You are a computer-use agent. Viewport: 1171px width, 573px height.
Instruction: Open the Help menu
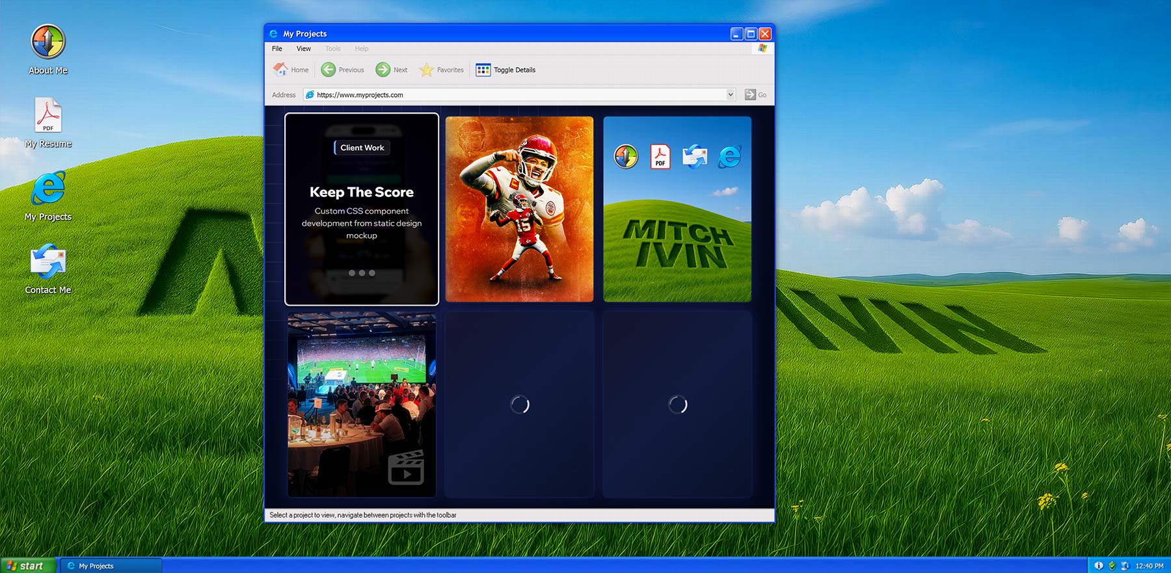(362, 48)
